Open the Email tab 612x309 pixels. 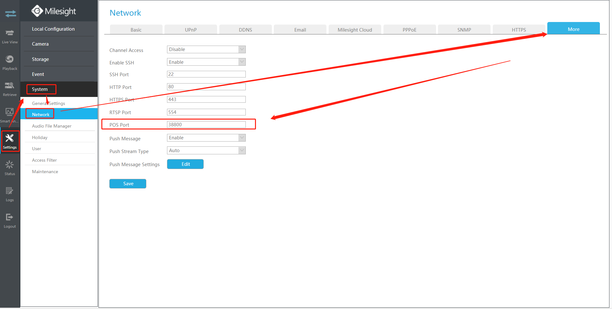click(300, 30)
